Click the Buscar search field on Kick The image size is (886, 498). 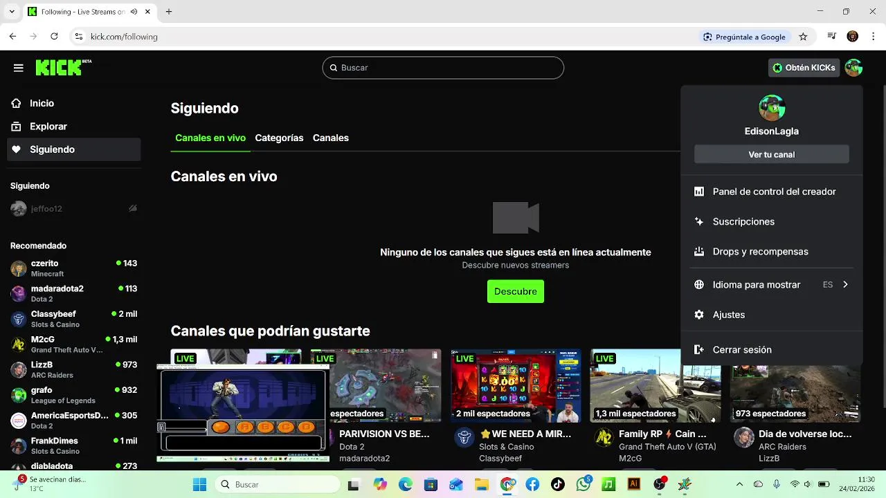pos(443,68)
